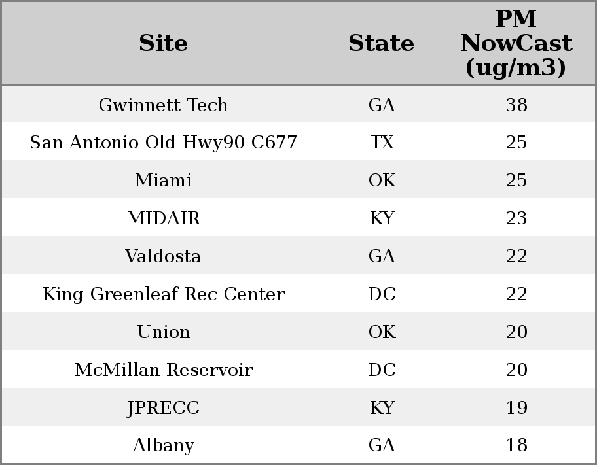Click the Site column header
The image size is (597, 465).
click(x=163, y=43)
